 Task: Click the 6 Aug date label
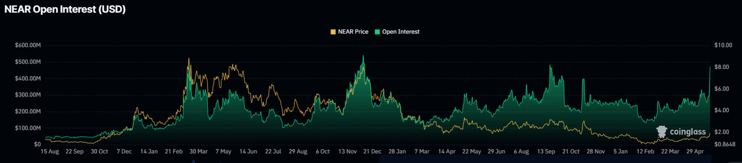[521, 152]
